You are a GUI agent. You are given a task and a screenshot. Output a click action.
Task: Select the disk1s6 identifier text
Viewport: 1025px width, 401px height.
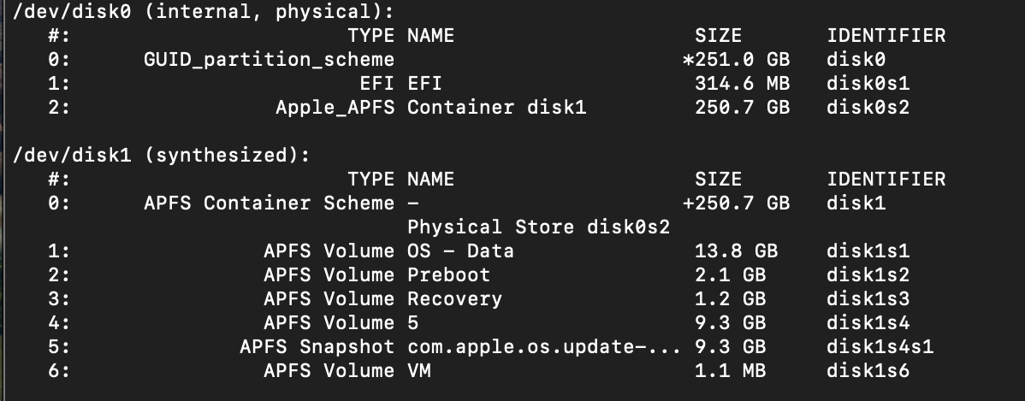pyautogui.click(x=868, y=371)
